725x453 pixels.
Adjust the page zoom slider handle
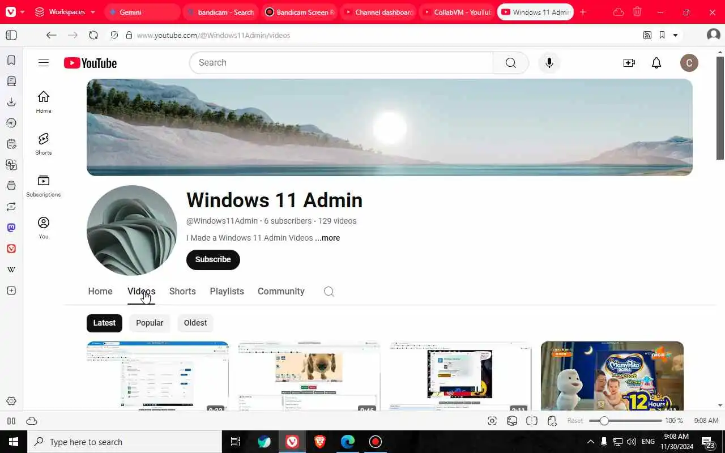pos(604,421)
